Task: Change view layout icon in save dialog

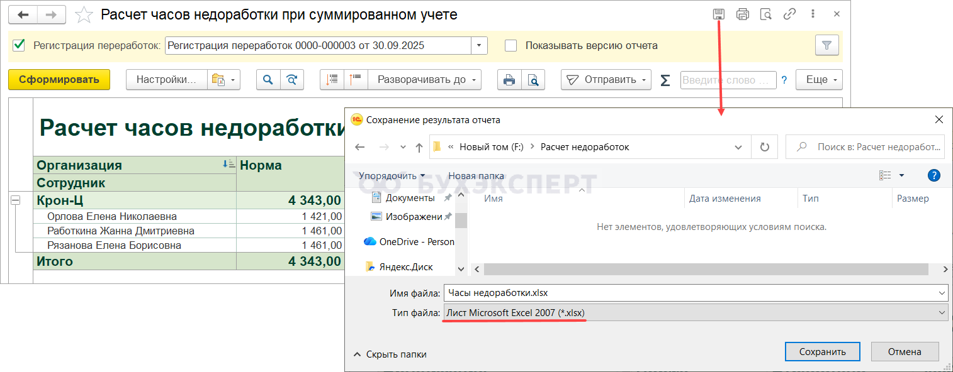Action: [x=886, y=175]
